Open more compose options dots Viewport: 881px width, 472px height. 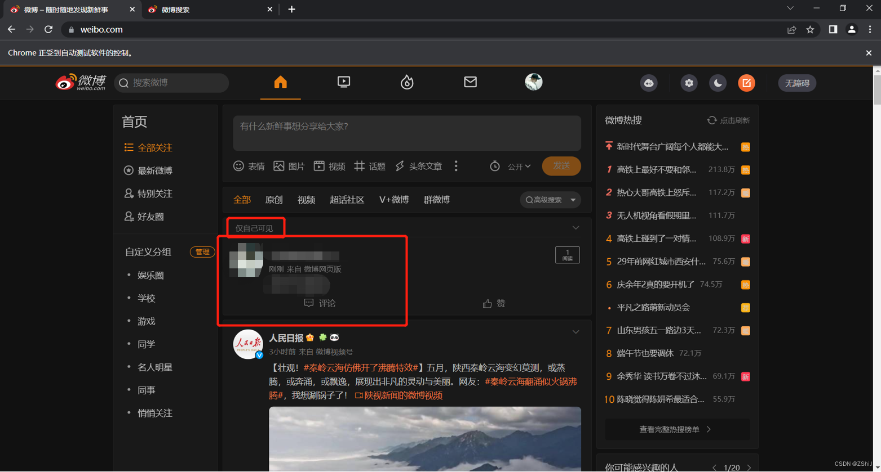point(456,166)
